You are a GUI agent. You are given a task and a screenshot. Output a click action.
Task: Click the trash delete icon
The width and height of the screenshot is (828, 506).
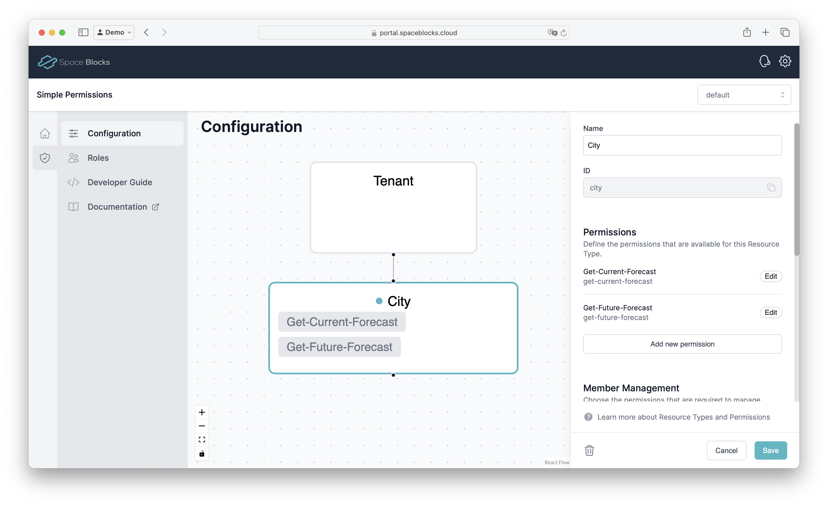point(589,450)
